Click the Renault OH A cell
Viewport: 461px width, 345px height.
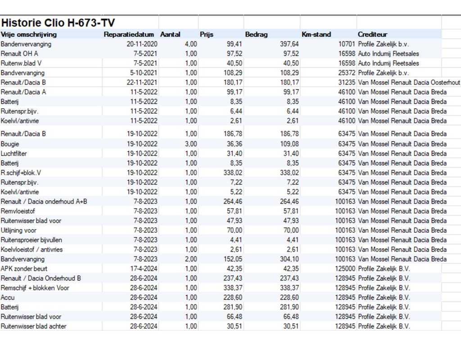pyautogui.click(x=19, y=53)
